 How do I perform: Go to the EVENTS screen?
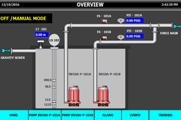pyautogui.click(x=135, y=115)
